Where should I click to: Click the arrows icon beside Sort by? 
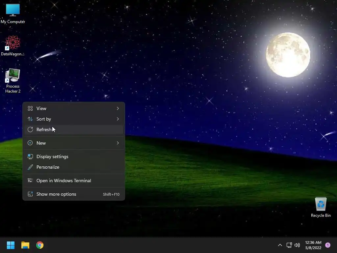(x=30, y=119)
